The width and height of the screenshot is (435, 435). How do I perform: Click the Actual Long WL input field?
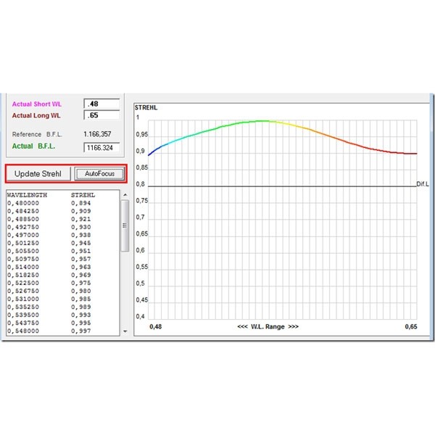click(x=101, y=115)
